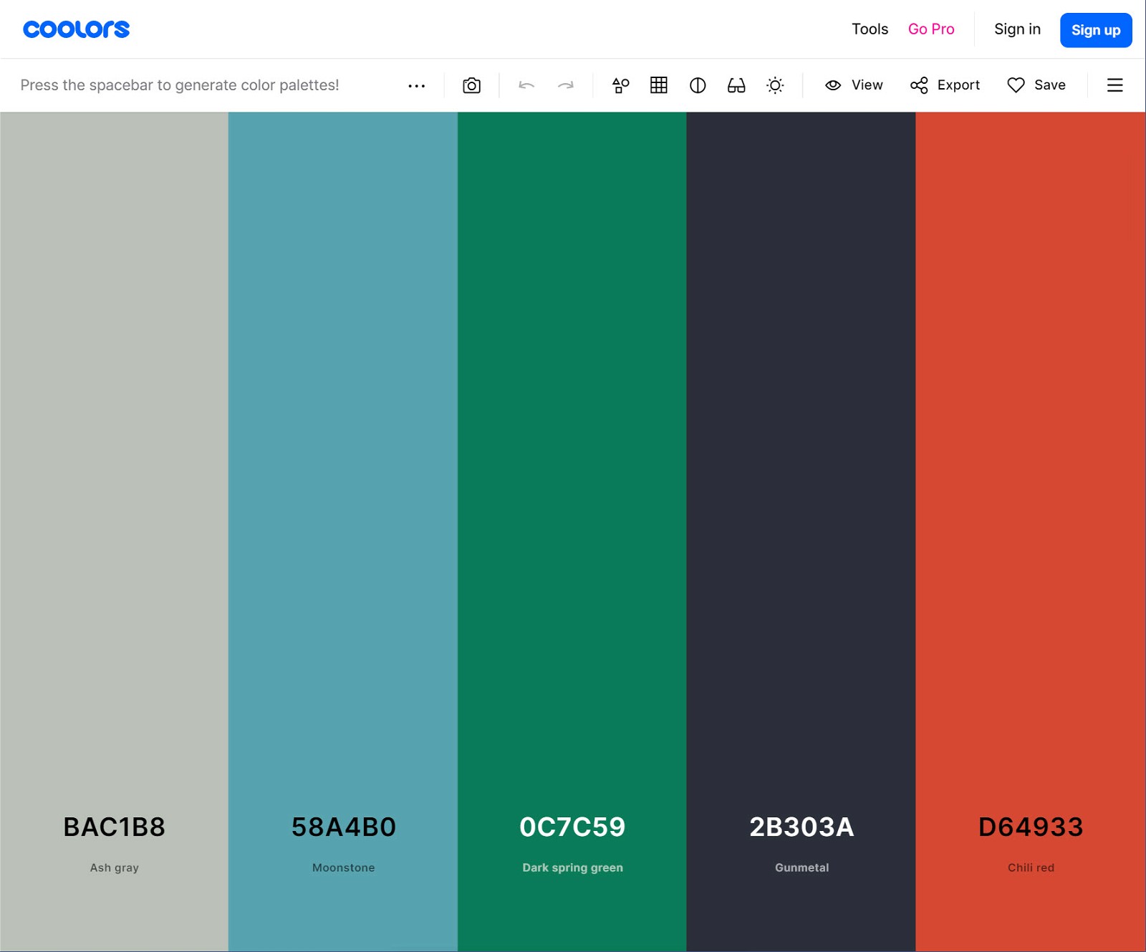Open the shapes palette visualizer icon

click(620, 85)
